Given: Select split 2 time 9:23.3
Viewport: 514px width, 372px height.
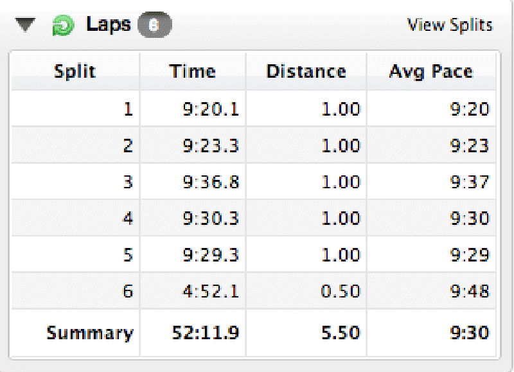Looking at the screenshot, I should [x=211, y=146].
